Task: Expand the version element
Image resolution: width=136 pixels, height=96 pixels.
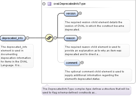Action: [x=80, y=13]
